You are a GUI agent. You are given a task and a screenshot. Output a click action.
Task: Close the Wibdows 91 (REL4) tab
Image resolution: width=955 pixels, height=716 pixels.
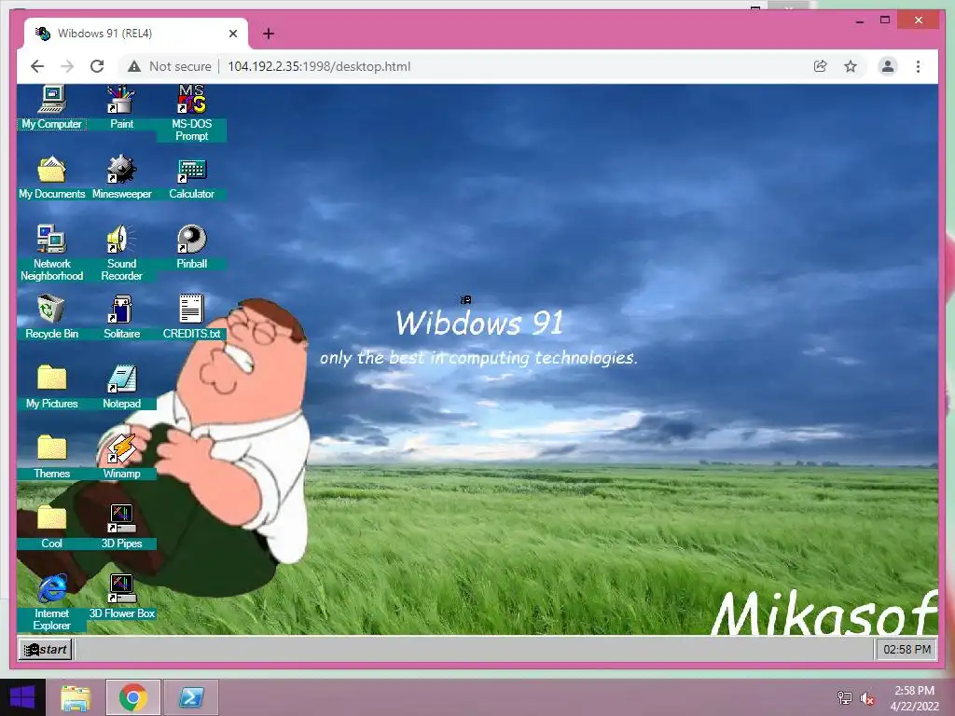pos(232,34)
